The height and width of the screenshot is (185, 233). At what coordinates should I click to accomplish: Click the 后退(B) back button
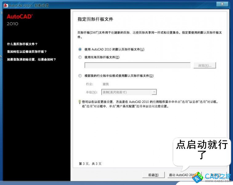coord(154,175)
